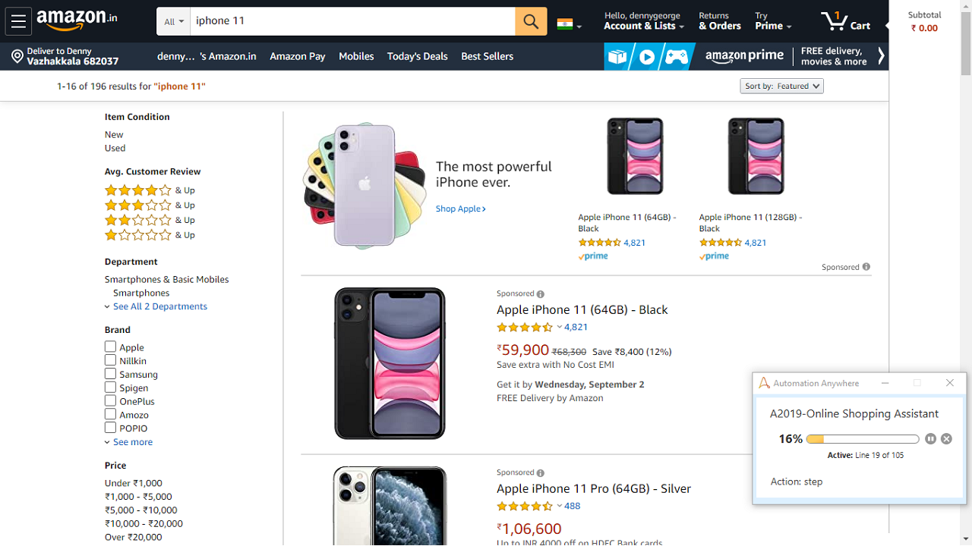Open the All search category dropdown
The width and height of the screenshot is (972, 546).
(x=174, y=22)
